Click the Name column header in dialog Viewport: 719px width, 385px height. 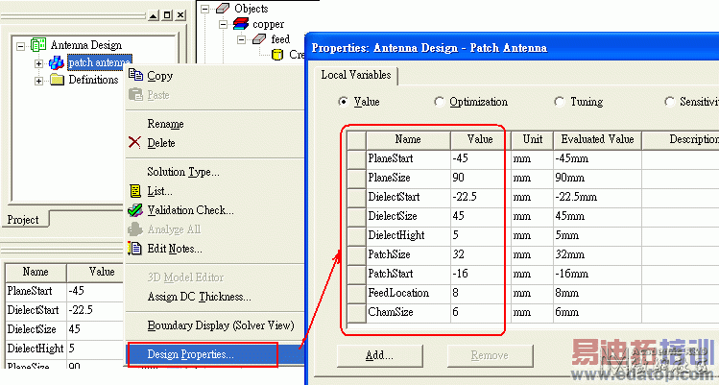(x=408, y=139)
